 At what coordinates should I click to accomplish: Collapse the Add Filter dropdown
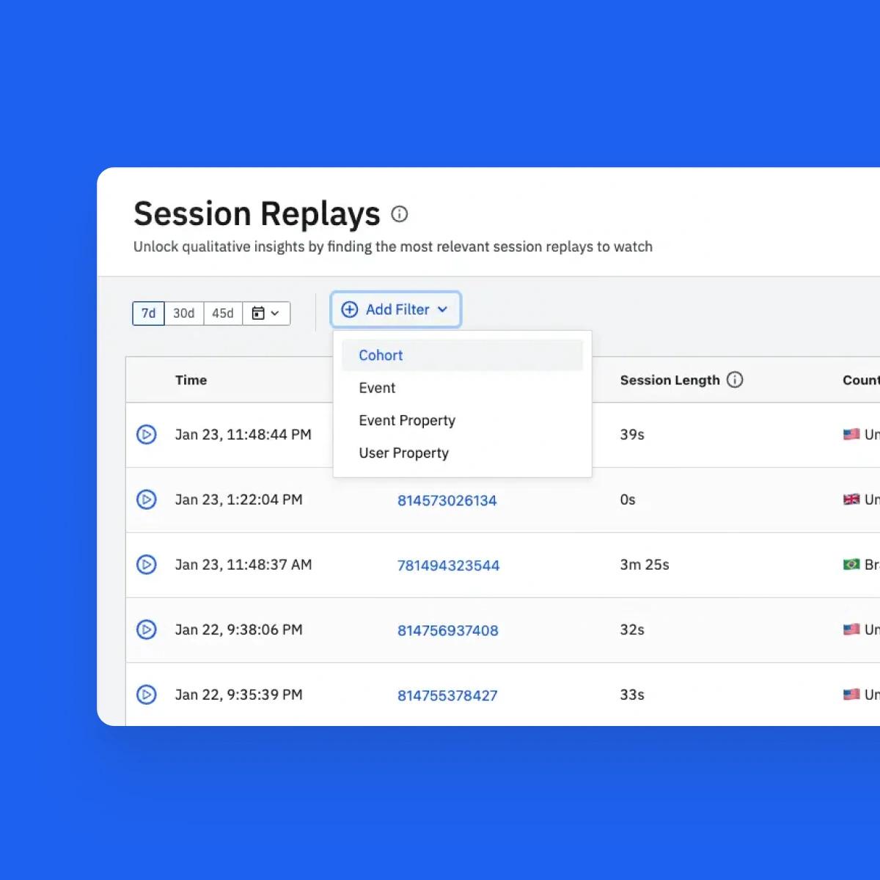tap(395, 309)
